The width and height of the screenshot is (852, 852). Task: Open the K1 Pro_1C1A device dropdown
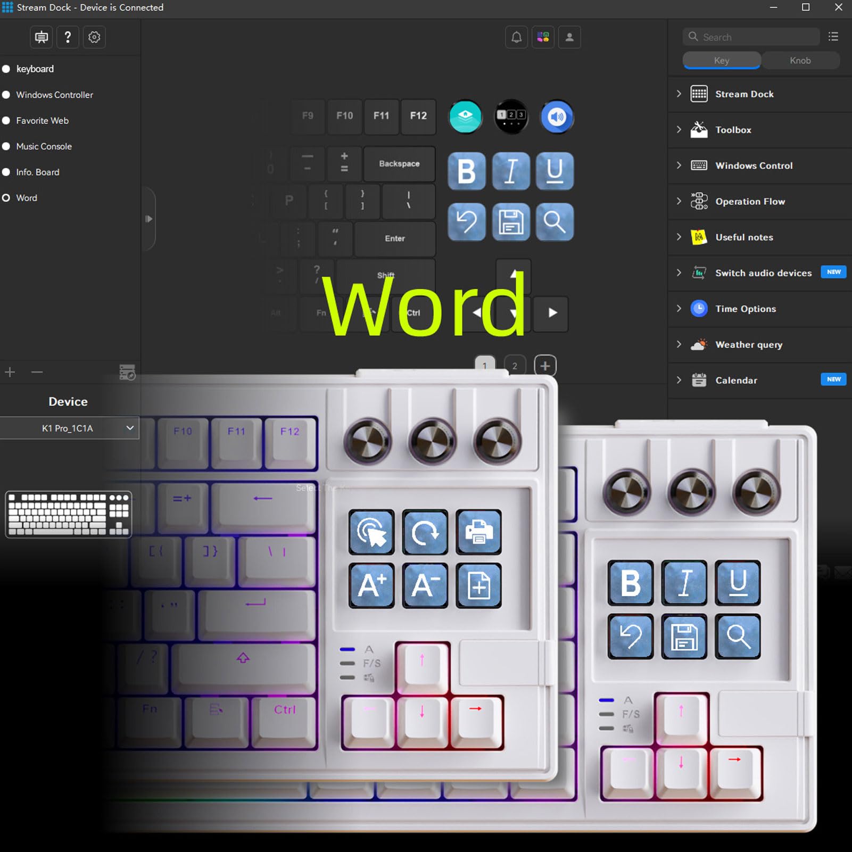coord(69,428)
